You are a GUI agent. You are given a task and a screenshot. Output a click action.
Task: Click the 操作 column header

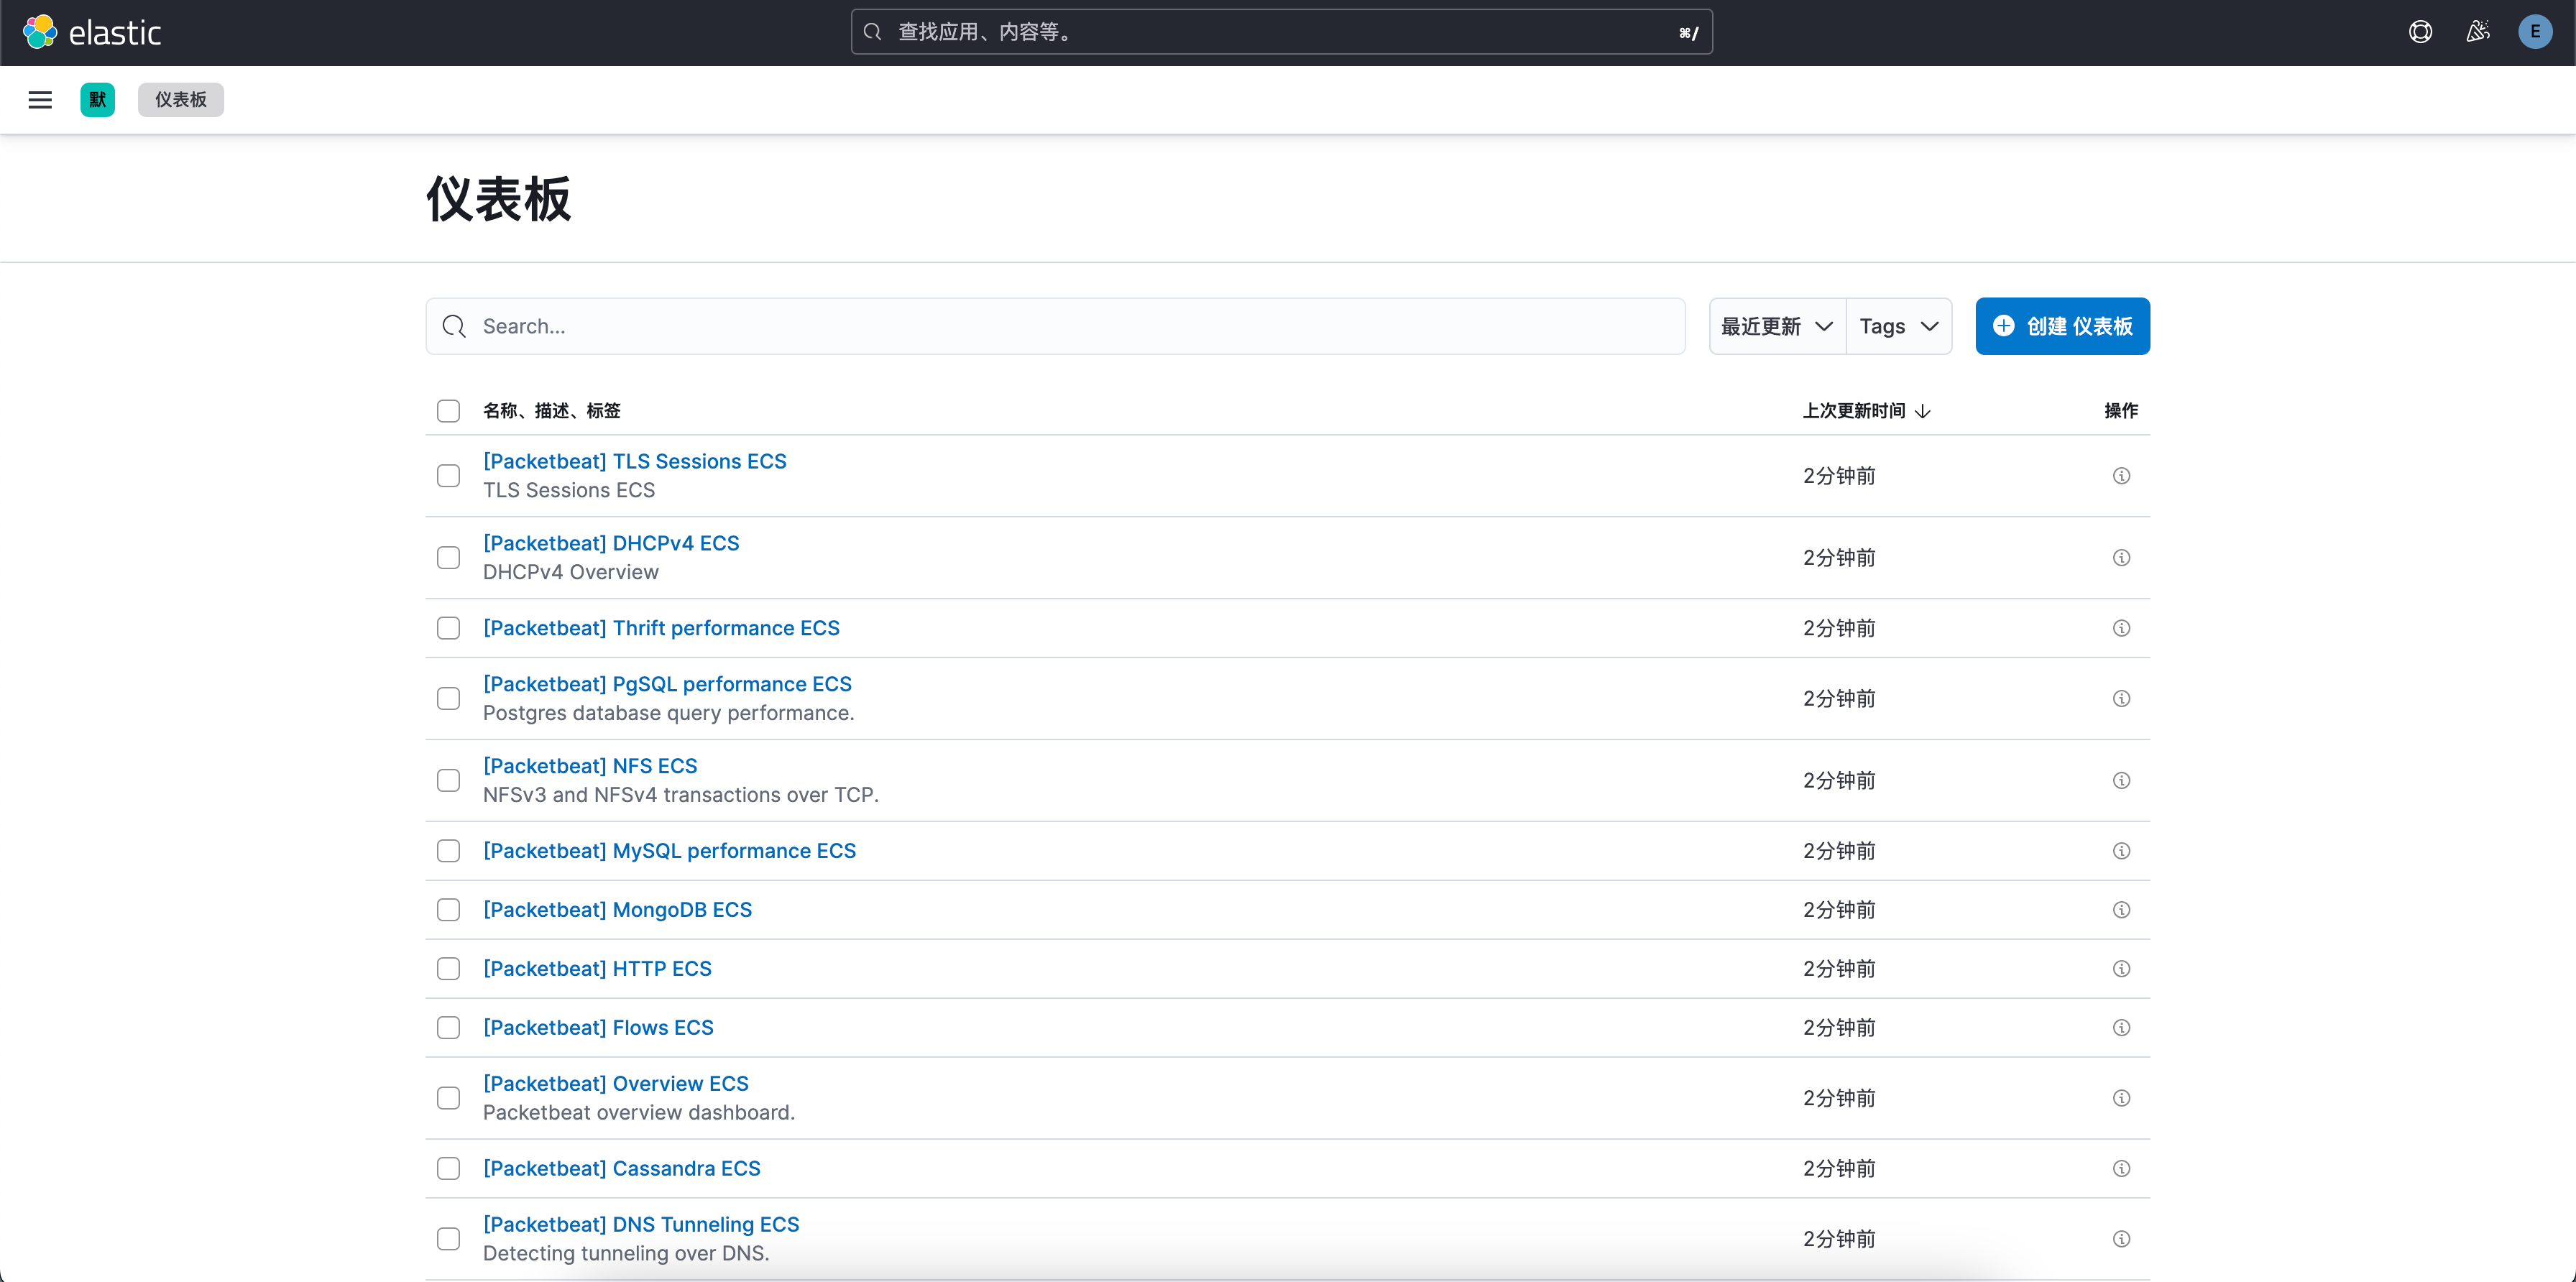pyautogui.click(x=2121, y=411)
